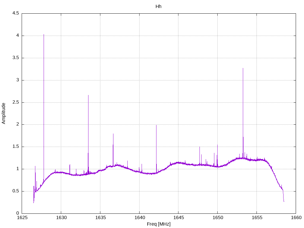Click the y-axis tick label '2.5'
Viewport: 304px width, 228px height.
point(16,102)
